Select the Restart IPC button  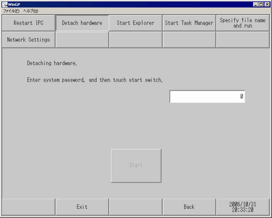(28, 23)
